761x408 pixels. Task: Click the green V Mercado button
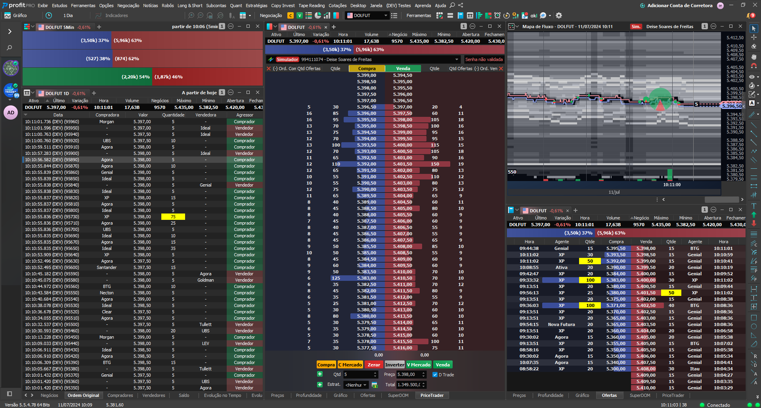click(418, 365)
